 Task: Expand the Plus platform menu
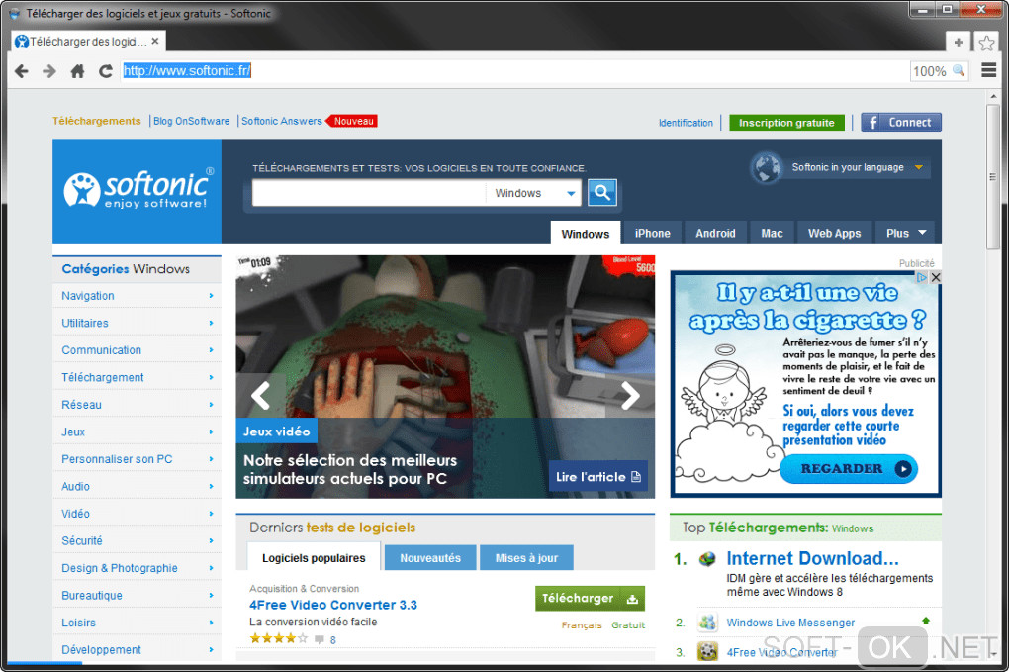click(x=905, y=233)
